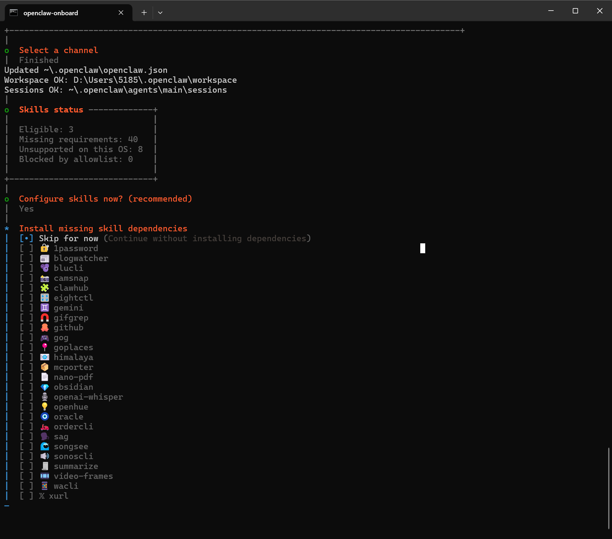Click the vertical scrollbar thumb
The width and height of the screenshot is (612, 539).
[609, 488]
